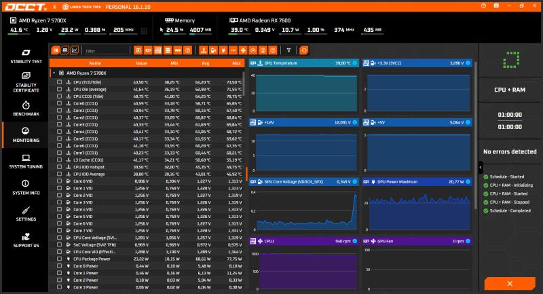Image resolution: width=543 pixels, height=294 pixels.
Task: Close test results with orange X button
Action: (510, 284)
